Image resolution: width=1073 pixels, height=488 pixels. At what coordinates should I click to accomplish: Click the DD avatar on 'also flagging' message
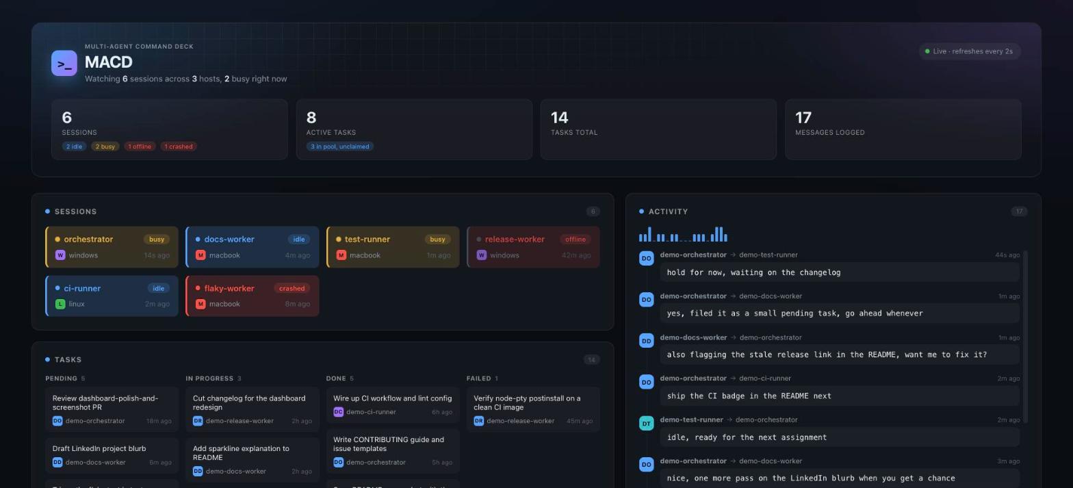646,340
